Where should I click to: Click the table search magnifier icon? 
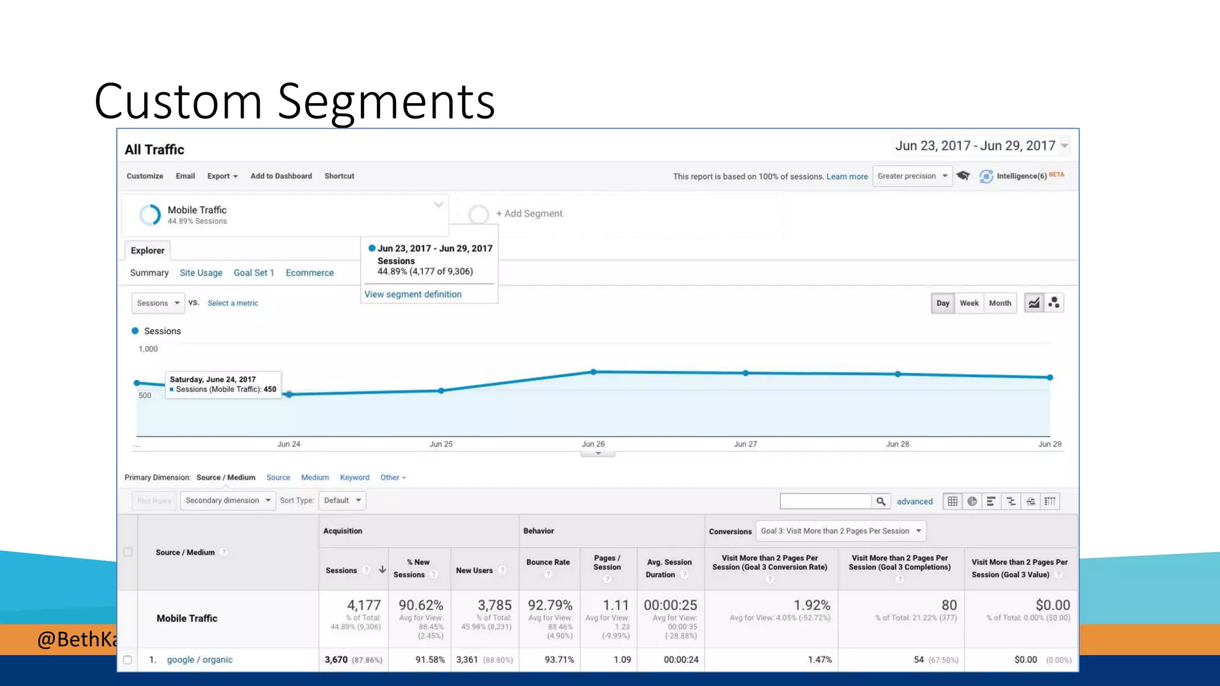point(880,501)
